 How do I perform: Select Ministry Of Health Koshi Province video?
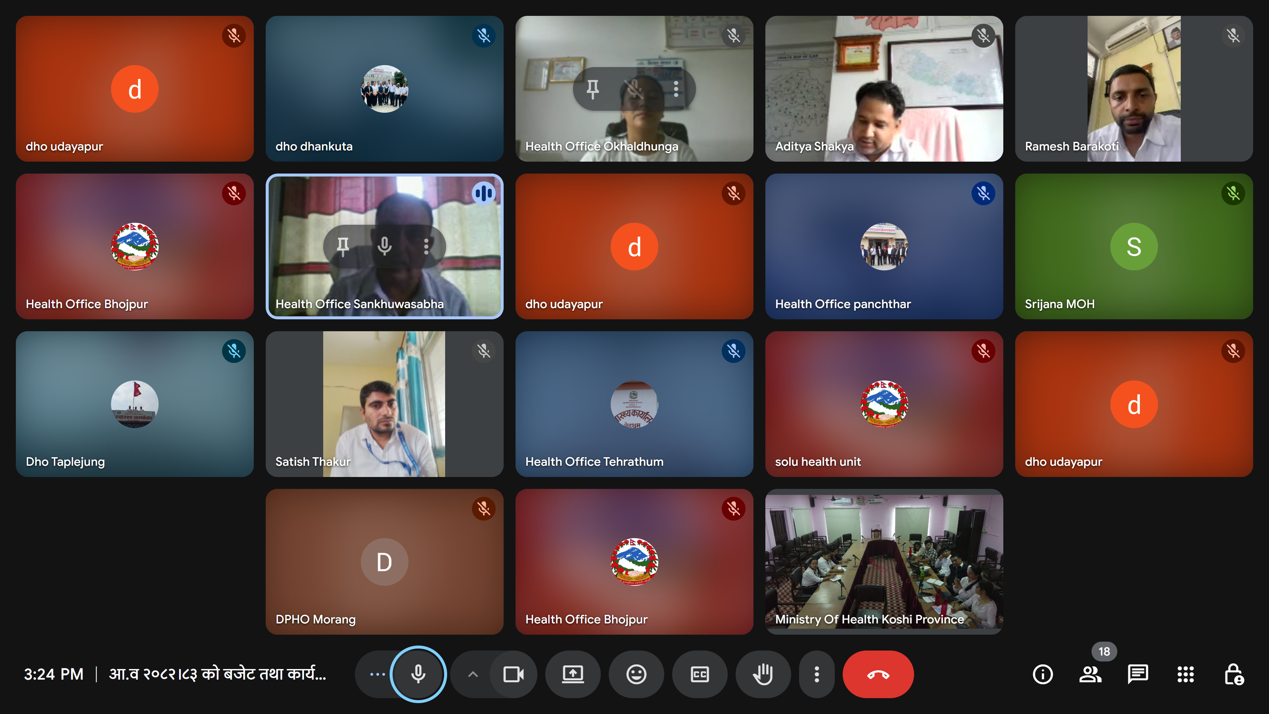[884, 562]
